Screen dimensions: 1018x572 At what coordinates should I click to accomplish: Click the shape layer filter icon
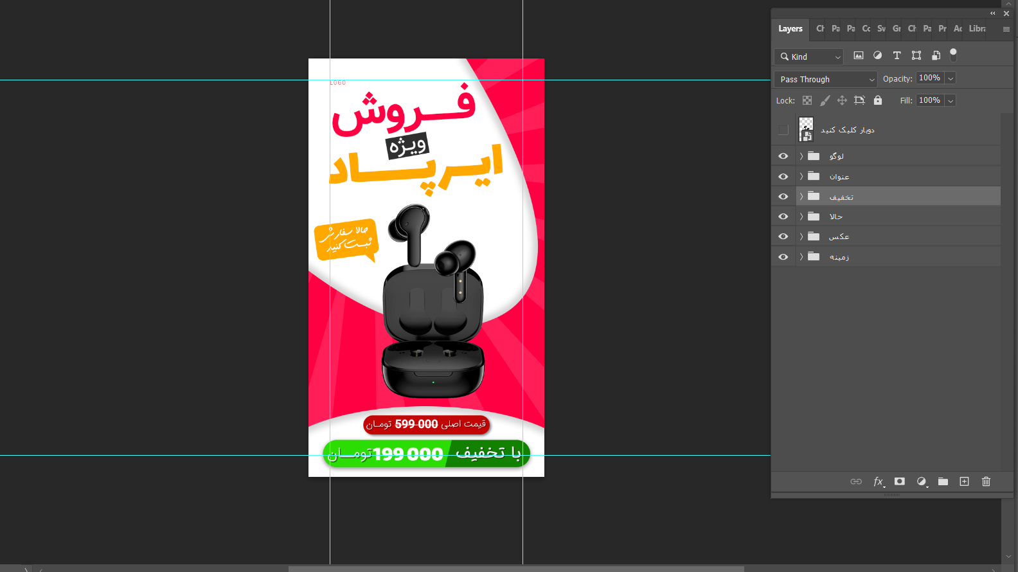pos(916,56)
